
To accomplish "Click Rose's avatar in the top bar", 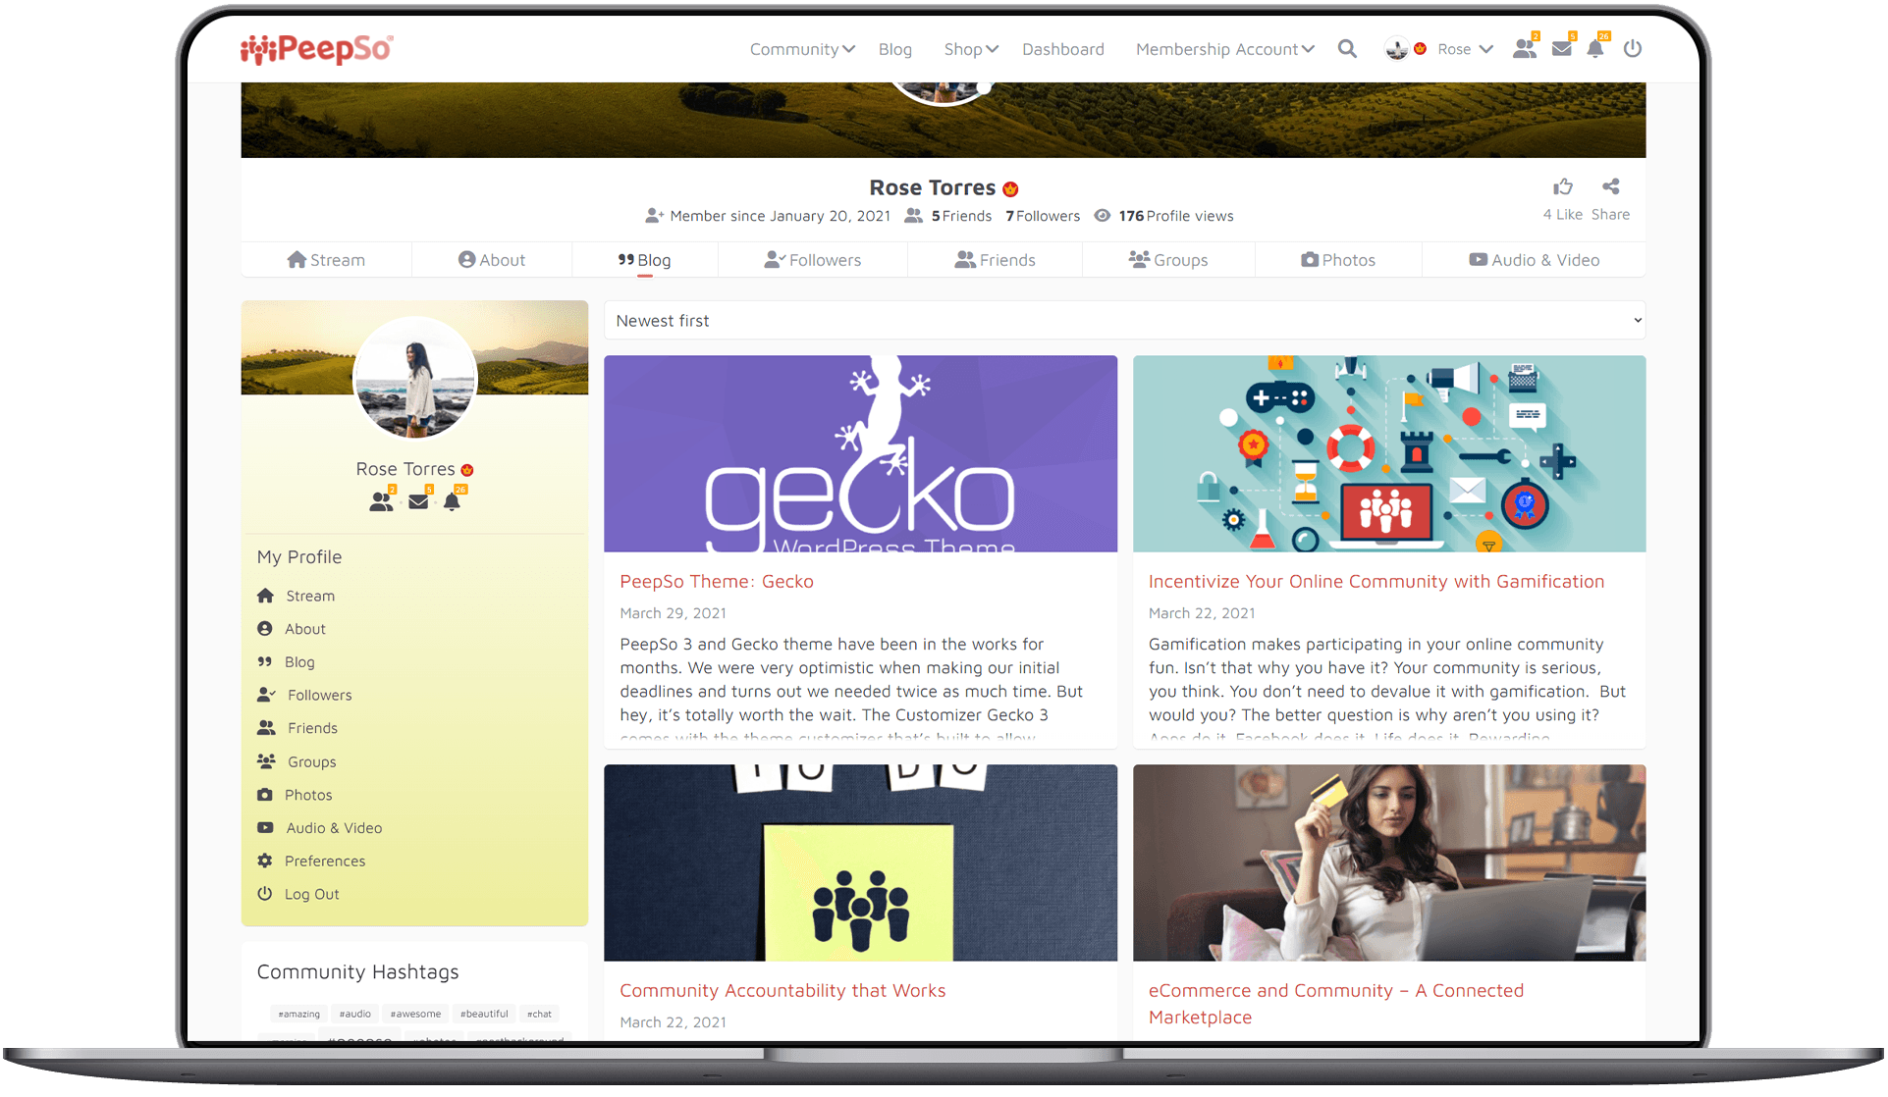I will click(1396, 49).
